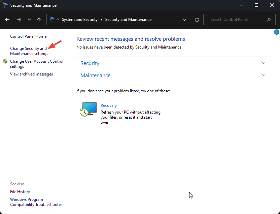The width and height of the screenshot is (280, 214).
Task: Refresh the Control Panel view
Action: coord(197,20)
